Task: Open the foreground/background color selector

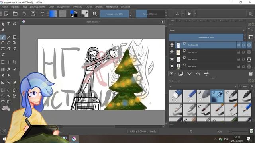Action: (74, 14)
